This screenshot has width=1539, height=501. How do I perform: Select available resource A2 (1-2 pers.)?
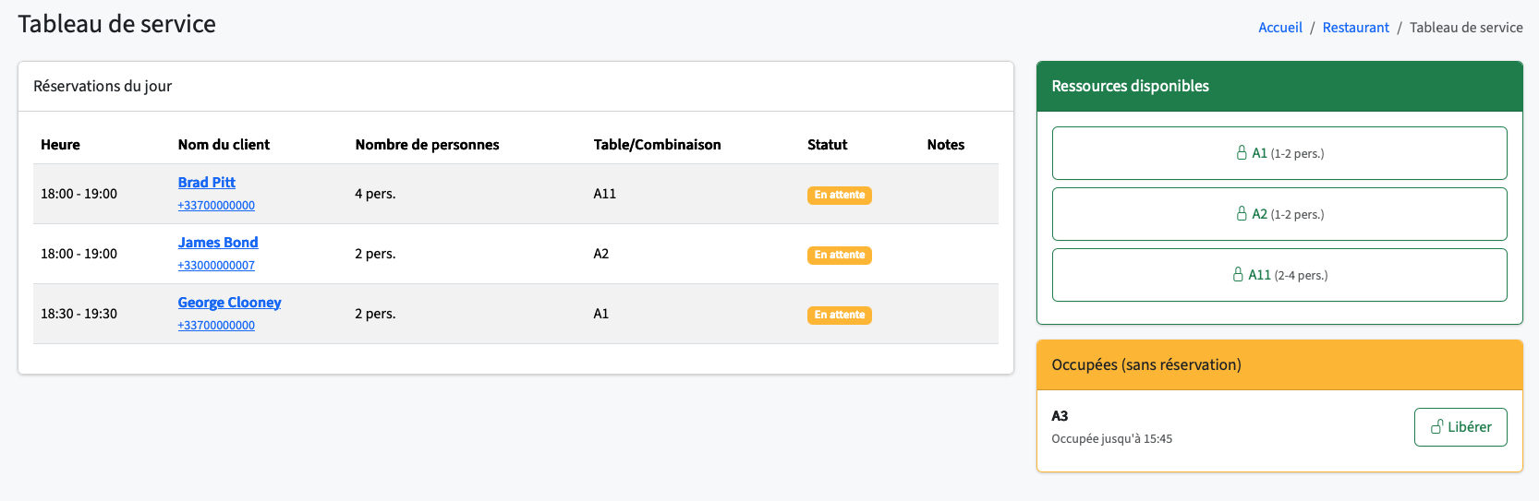coord(1279,214)
